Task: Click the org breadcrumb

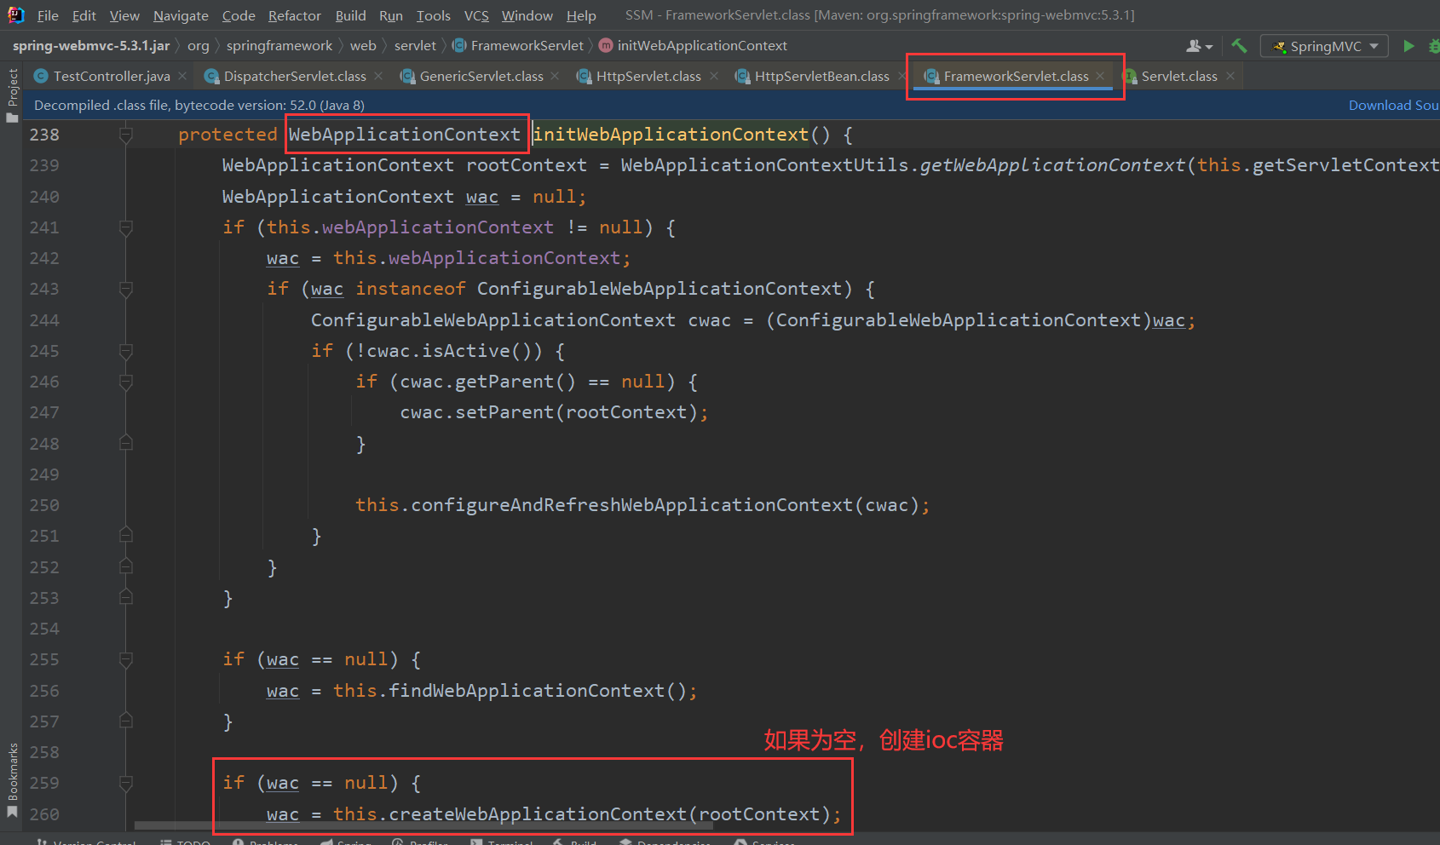Action: [x=198, y=45]
